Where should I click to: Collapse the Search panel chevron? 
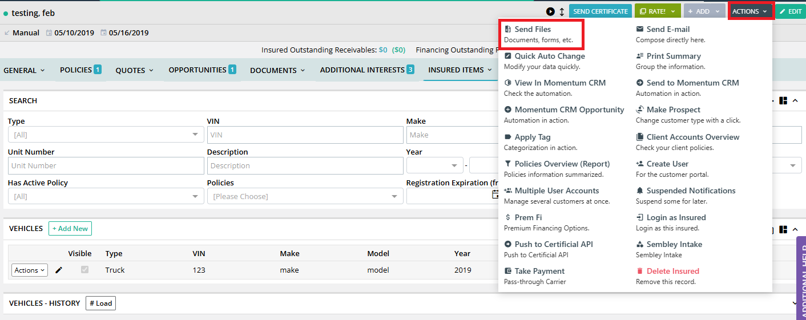(795, 100)
